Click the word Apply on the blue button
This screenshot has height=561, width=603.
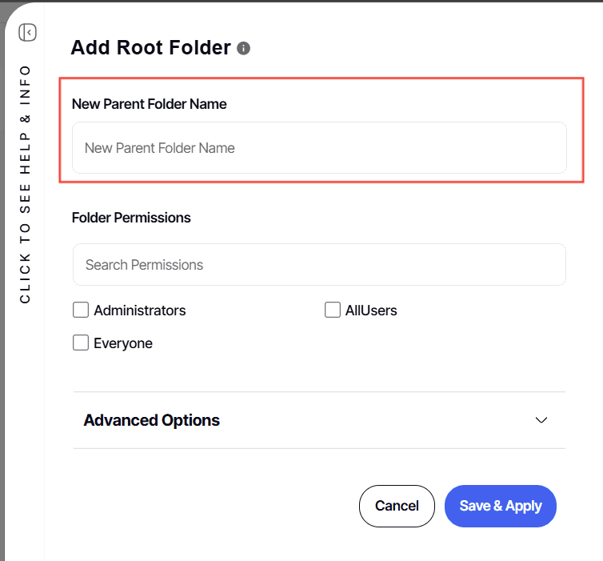pos(524,506)
